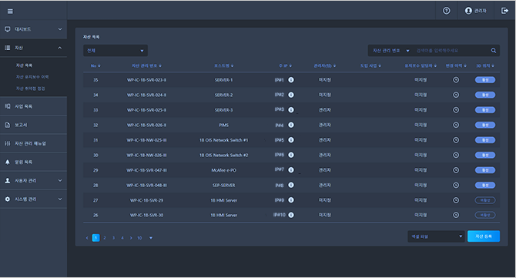Show IP info icon for SERVER-1
Screen dimensions: 516x278
point(291,79)
